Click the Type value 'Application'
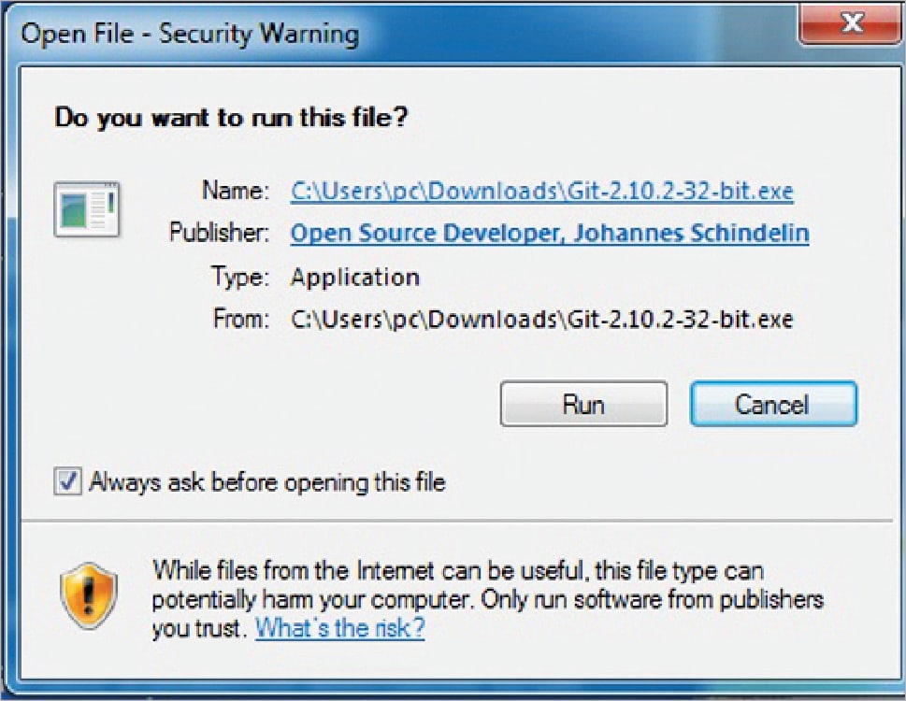Viewport: 906px width, 701px height. [355, 278]
